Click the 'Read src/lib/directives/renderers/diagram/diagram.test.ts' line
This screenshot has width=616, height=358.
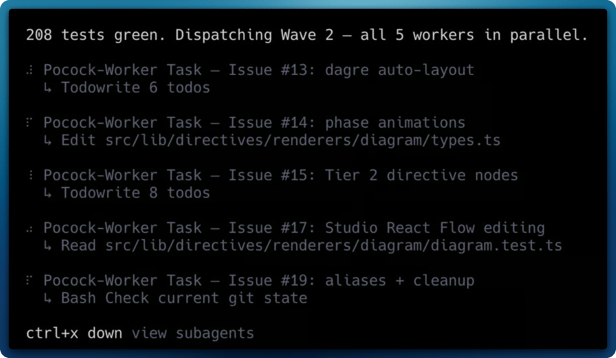[x=311, y=245]
